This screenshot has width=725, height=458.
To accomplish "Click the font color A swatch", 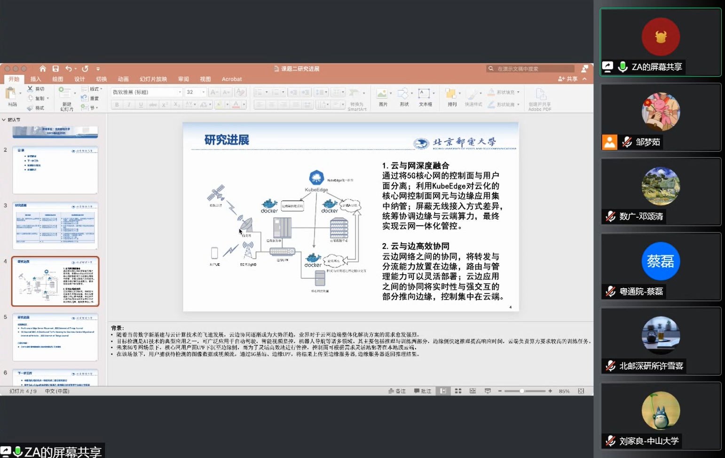I will click(236, 104).
